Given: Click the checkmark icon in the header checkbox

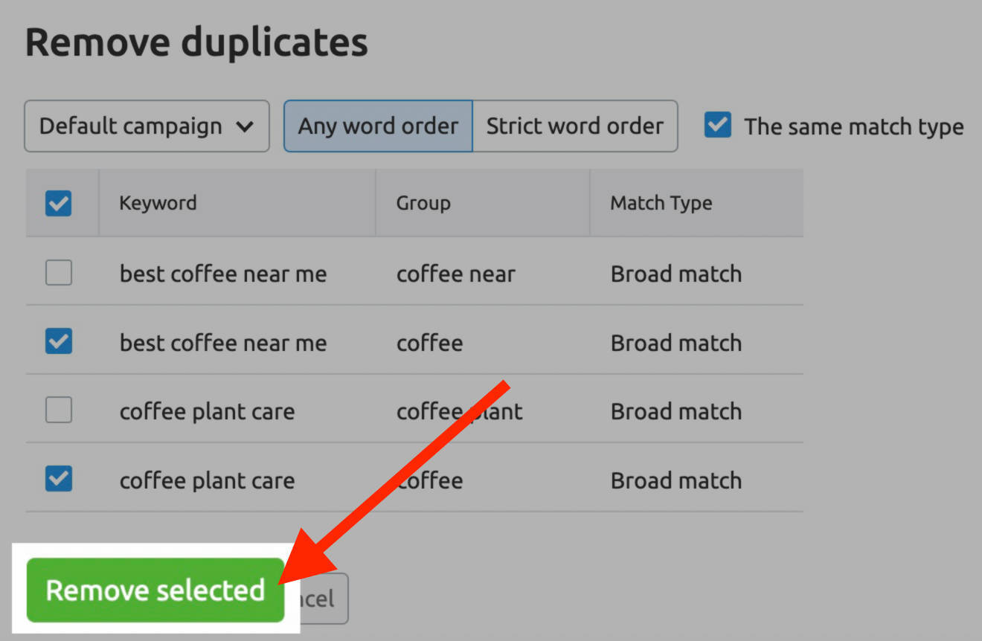Looking at the screenshot, I should click(x=58, y=202).
